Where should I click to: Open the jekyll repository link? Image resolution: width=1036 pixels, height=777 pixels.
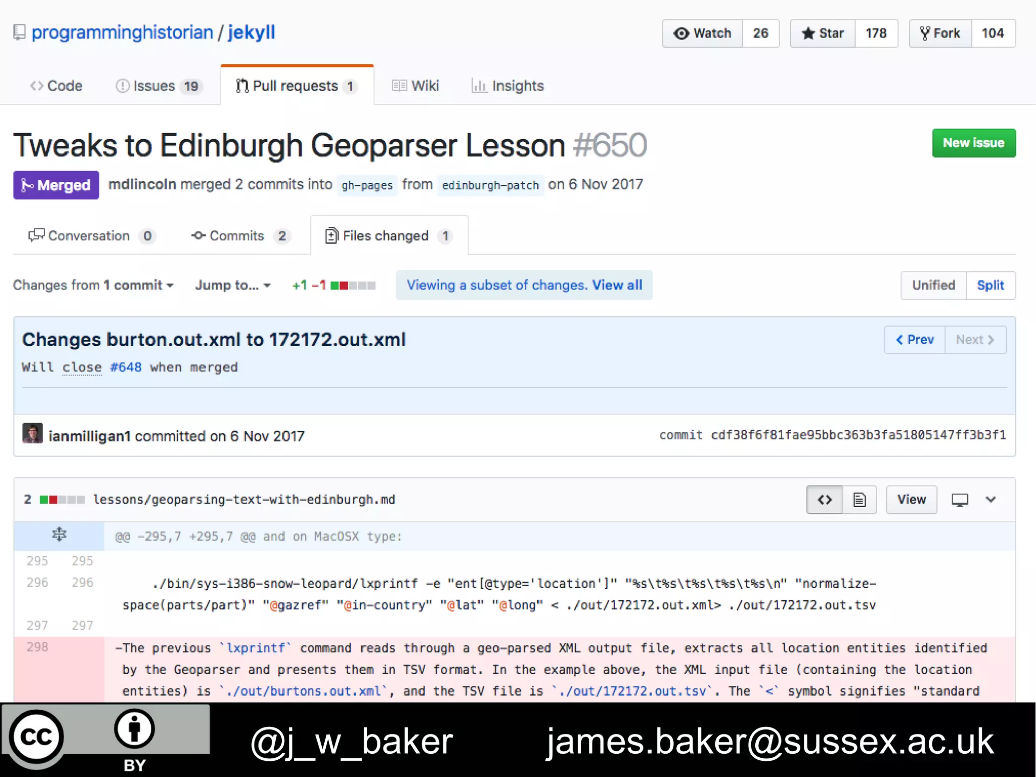click(x=251, y=32)
